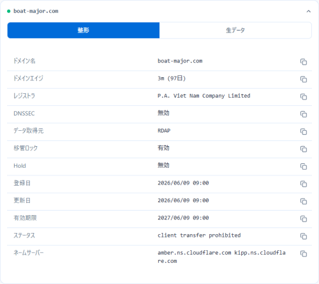Copy the ステータス value

(x=304, y=236)
